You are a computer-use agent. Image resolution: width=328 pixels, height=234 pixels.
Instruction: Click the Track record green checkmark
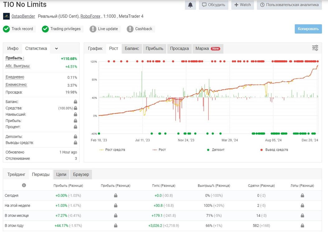pyautogui.click(x=6, y=29)
